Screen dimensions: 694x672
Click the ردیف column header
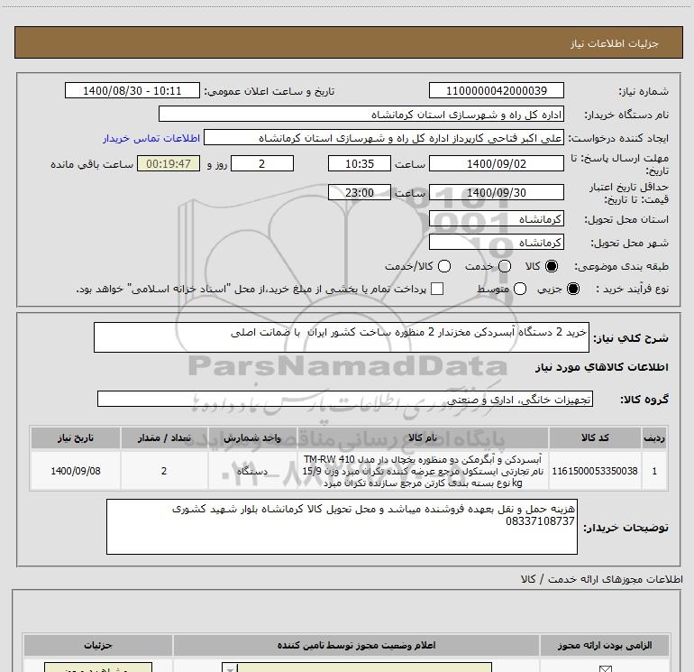click(x=654, y=437)
